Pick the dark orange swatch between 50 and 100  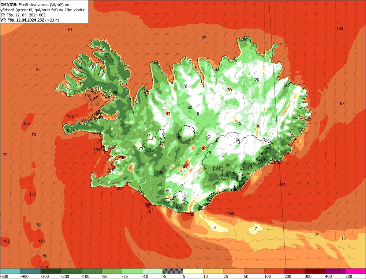[x=254, y=271]
